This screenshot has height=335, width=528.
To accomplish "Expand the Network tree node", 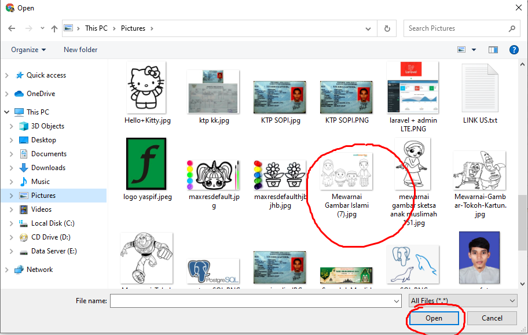I will pos(7,270).
